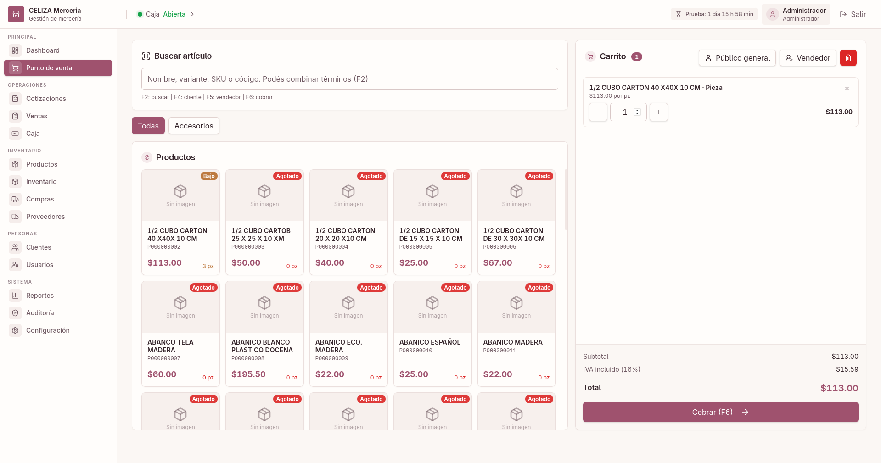Click the Auditoría shield icon
This screenshot has width=881, height=463.
pos(15,313)
